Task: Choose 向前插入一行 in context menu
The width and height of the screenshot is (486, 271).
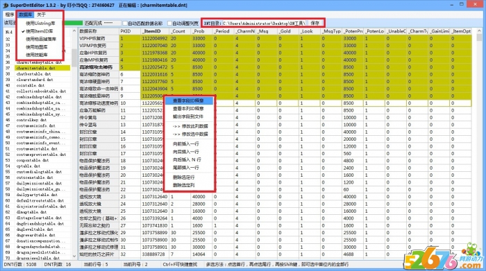Action: (x=188, y=144)
